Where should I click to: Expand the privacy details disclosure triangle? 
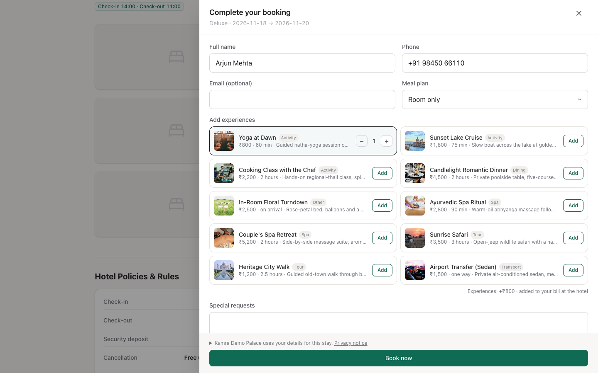pos(211,343)
